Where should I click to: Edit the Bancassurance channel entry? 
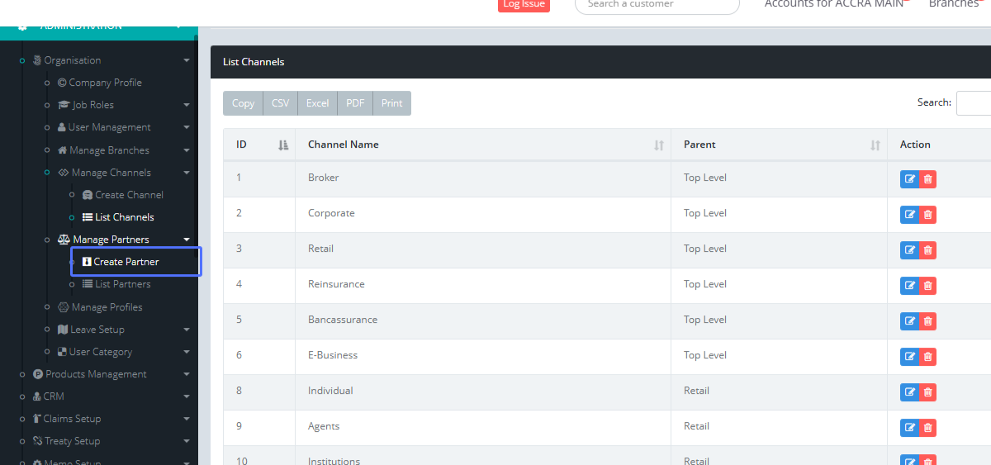909,321
